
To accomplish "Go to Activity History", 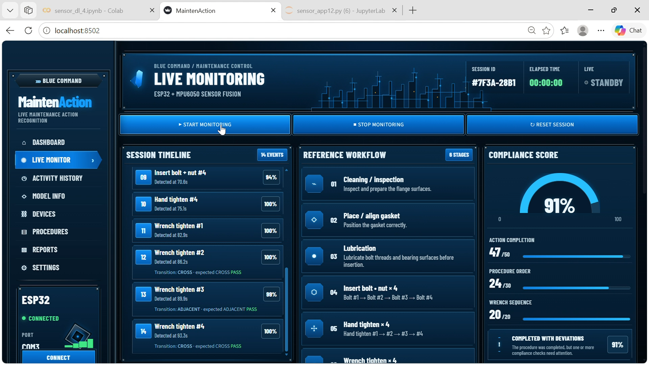I will click(58, 178).
